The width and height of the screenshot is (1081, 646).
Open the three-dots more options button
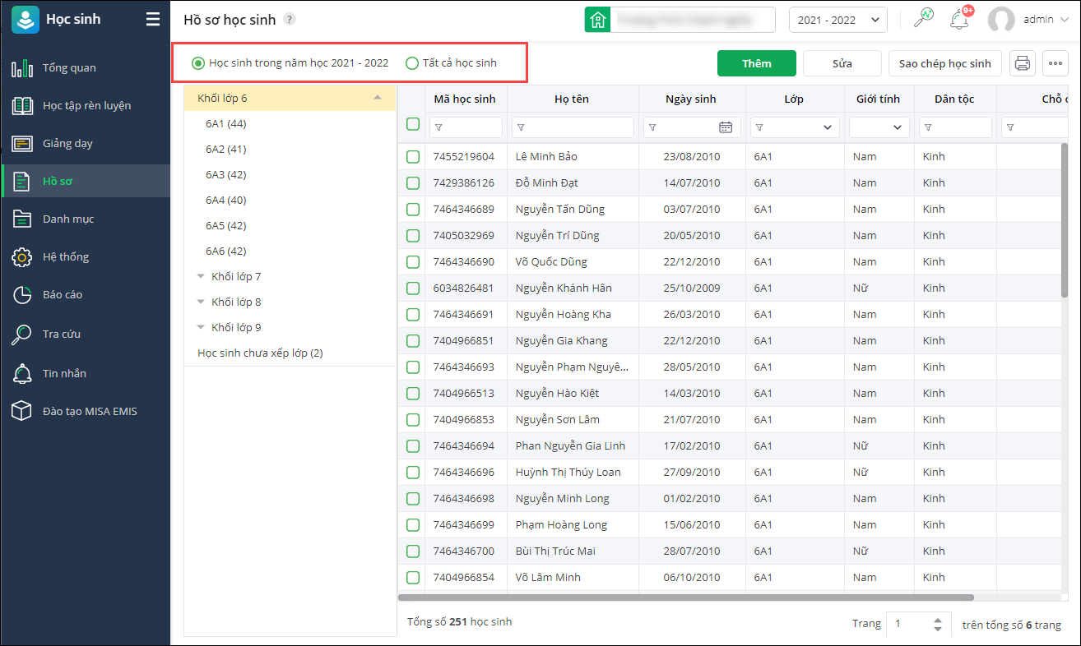[x=1055, y=63]
